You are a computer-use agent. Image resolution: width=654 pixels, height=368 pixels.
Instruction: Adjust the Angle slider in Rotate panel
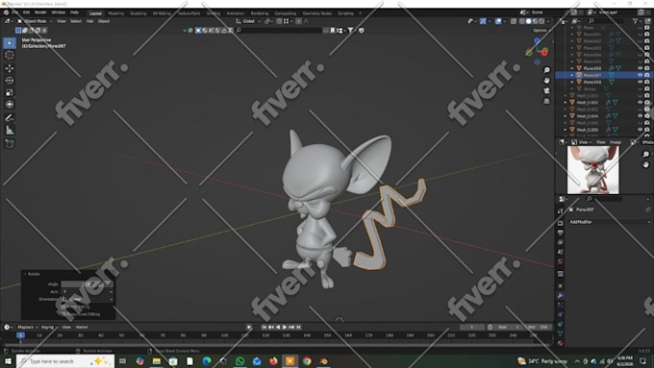(x=88, y=284)
